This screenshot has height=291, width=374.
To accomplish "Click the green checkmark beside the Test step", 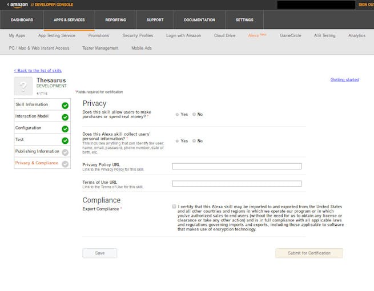I will coord(65,140).
